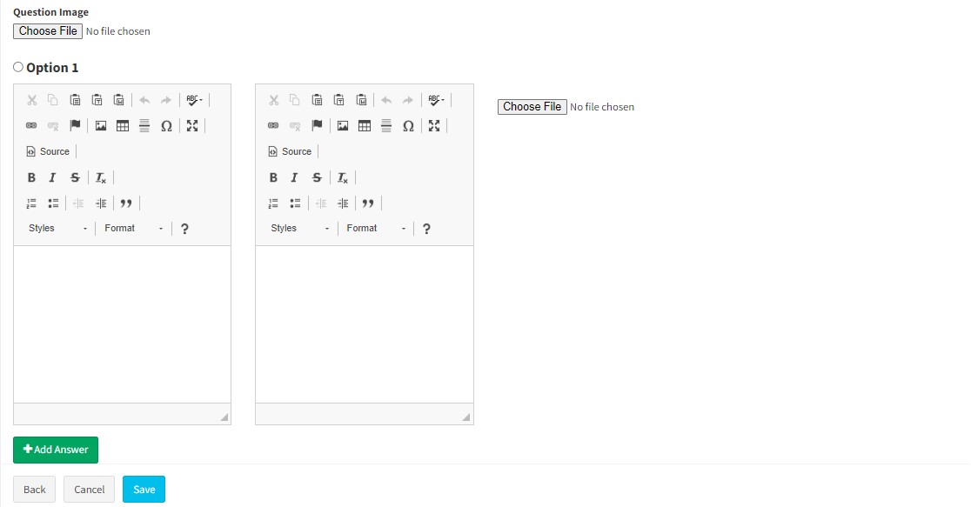This screenshot has height=507, width=971.
Task: Maximize the right editor
Action: pyautogui.click(x=435, y=126)
